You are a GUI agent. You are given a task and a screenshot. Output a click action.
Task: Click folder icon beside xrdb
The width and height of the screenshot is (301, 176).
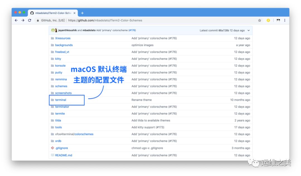[52, 141]
